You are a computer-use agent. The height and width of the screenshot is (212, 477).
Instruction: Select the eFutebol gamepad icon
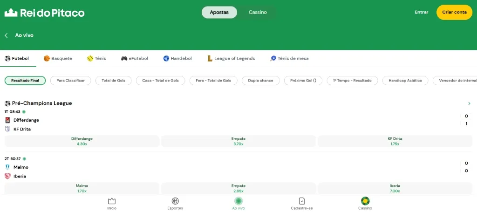(x=124, y=58)
